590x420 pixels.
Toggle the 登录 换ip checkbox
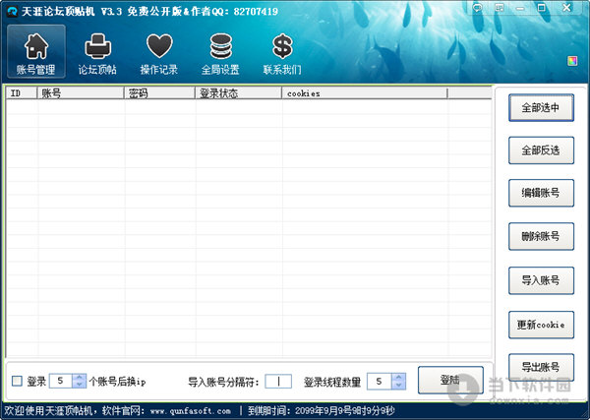[17, 382]
